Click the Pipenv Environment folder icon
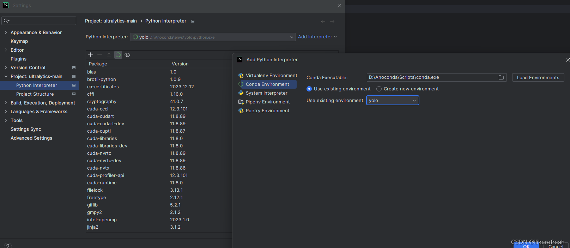The height and width of the screenshot is (248, 570). pos(241,102)
